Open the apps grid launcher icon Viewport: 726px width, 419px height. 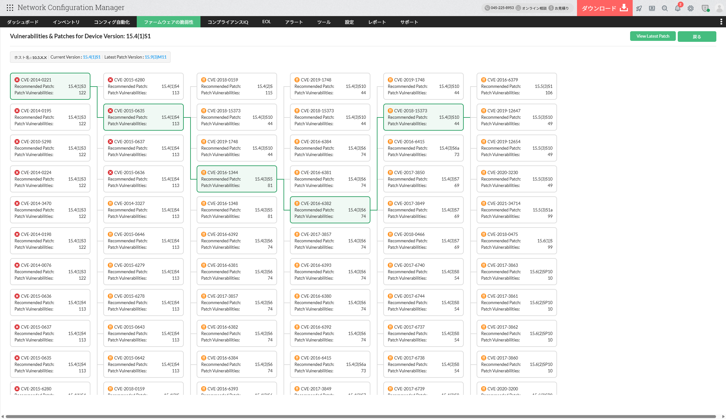pyautogui.click(x=10, y=8)
